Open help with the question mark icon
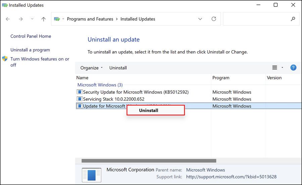This screenshot has height=185, width=302. pos(293,68)
